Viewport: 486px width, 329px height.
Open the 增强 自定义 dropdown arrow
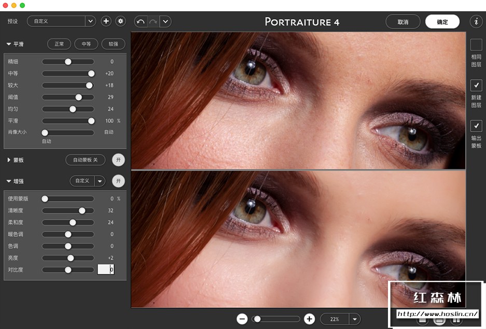(100, 181)
